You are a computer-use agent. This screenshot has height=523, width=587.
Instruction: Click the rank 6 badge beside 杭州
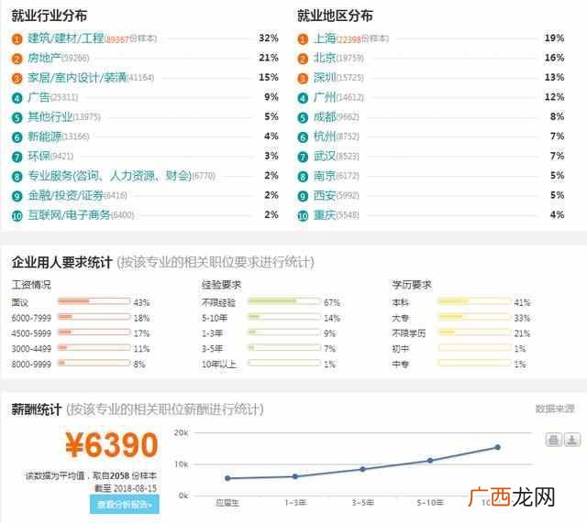(x=303, y=137)
